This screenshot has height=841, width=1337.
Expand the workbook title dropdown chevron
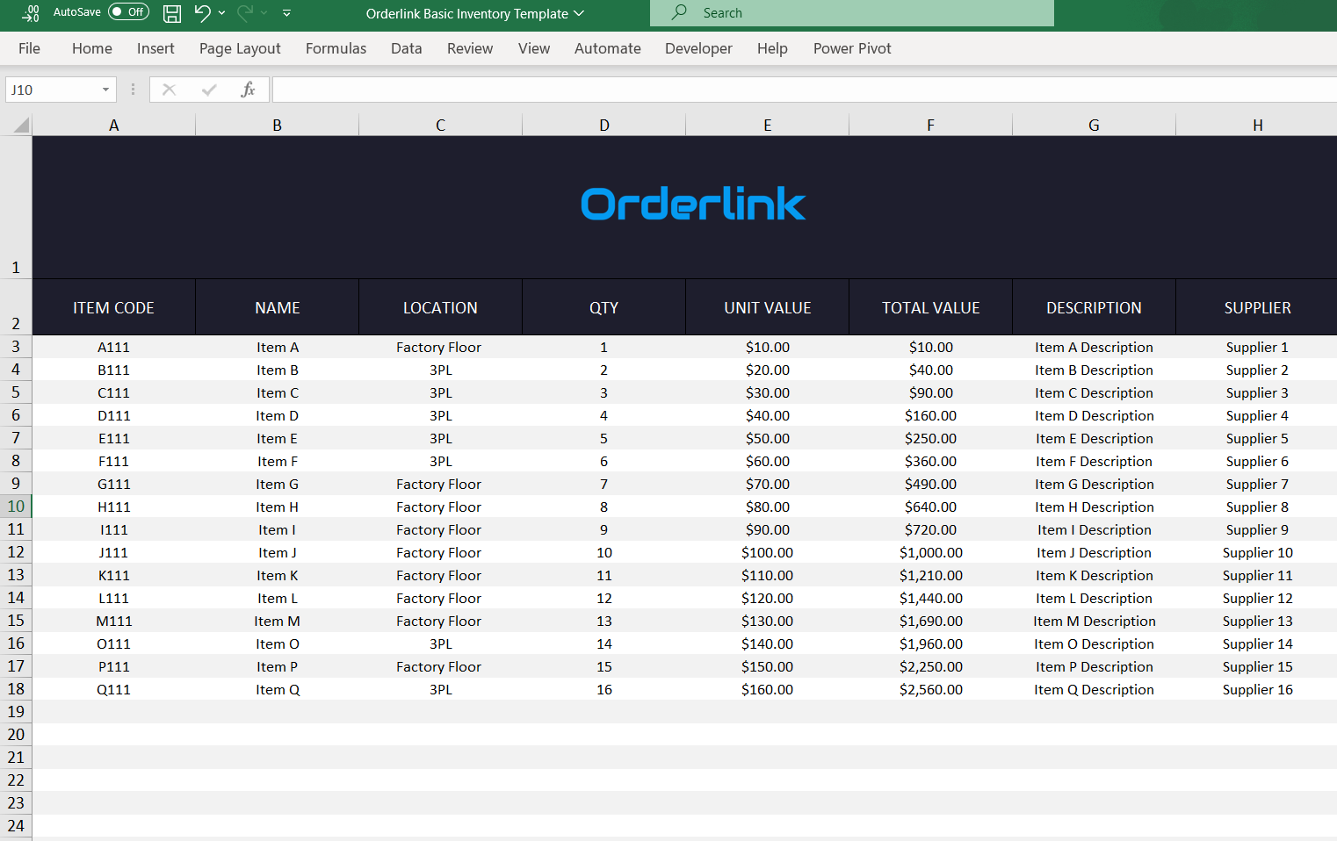[579, 13]
